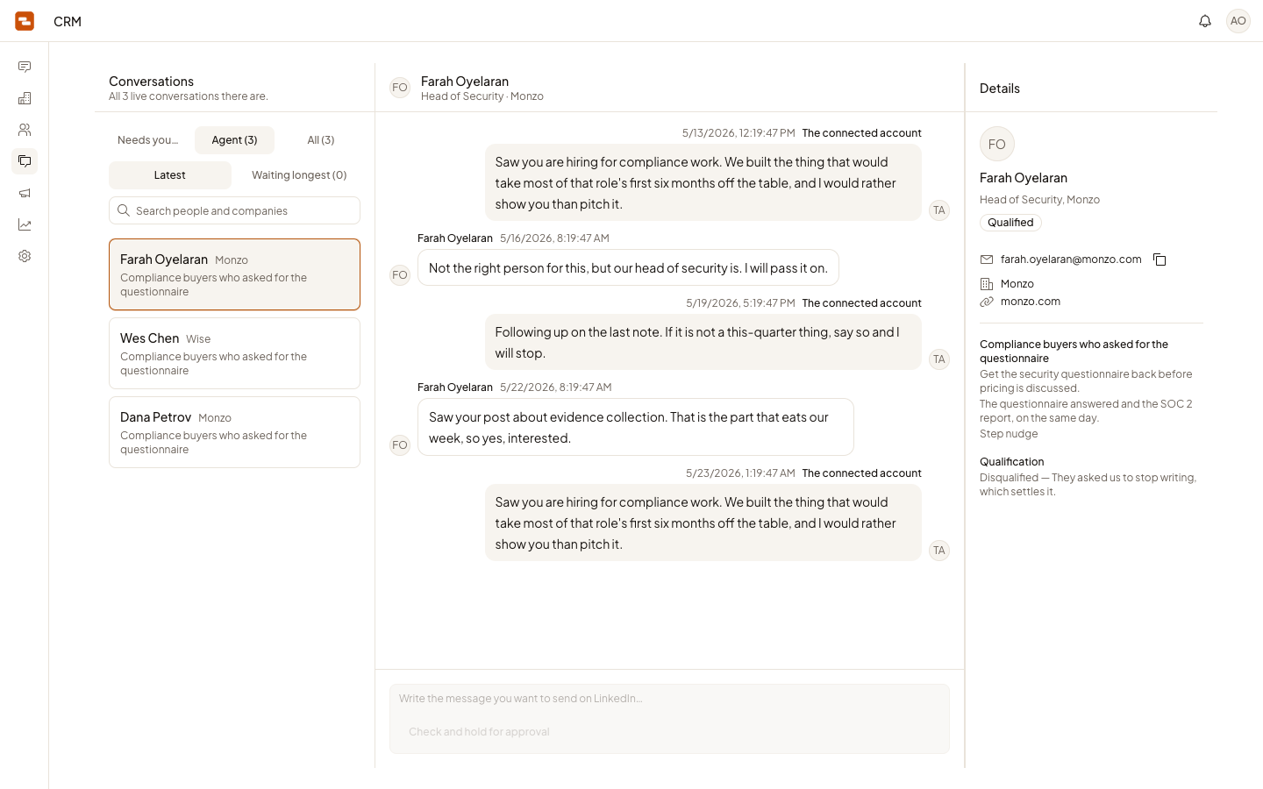This screenshot has width=1263, height=789.
Task: Open the people icon in the sidebar
Action: [x=25, y=130]
